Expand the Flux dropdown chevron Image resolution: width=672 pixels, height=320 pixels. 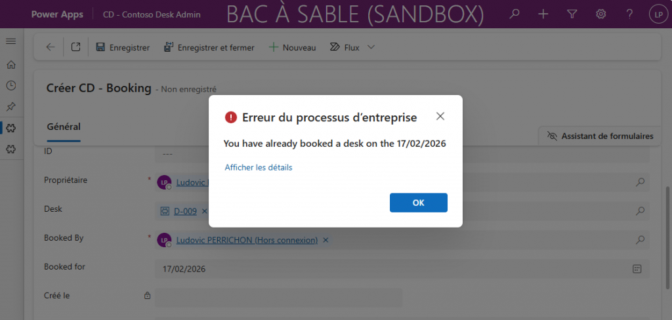coord(371,47)
